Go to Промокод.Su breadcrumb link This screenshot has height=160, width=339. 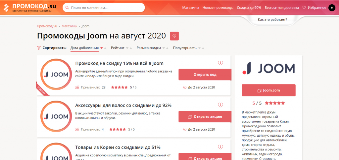[47, 26]
